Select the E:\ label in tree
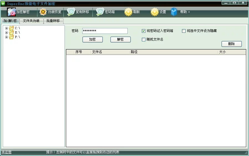The image size is (249, 156). coord(17,33)
